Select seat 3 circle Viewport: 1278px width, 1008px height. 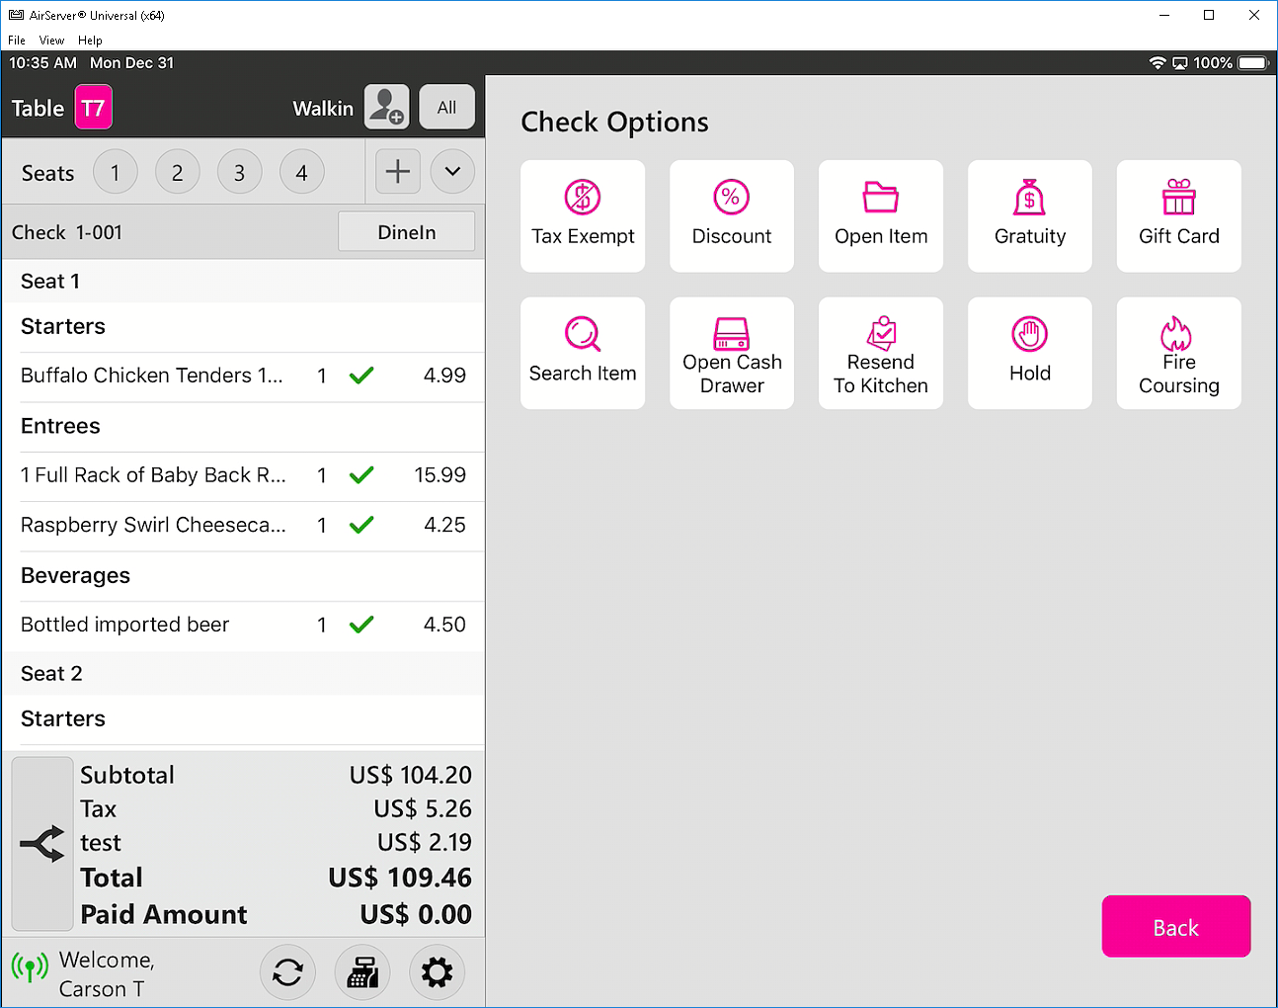[x=239, y=173]
